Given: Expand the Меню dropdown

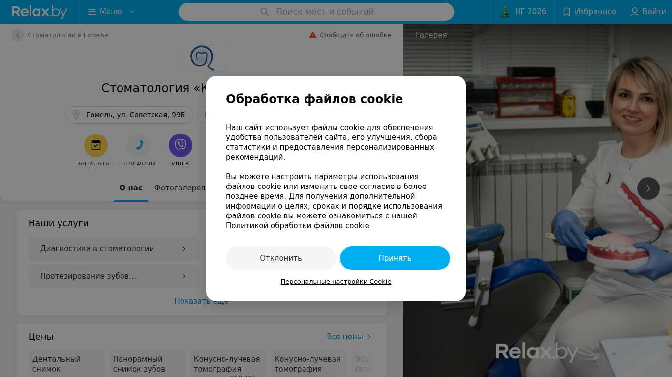Looking at the screenshot, I should 111,12.
